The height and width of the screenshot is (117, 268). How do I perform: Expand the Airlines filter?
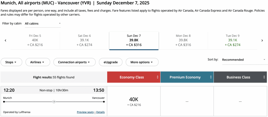pos(37,62)
